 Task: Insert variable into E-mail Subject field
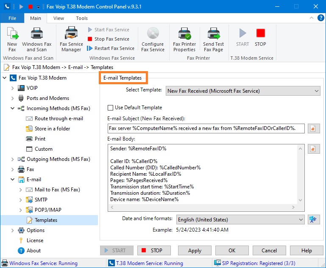click(x=314, y=129)
